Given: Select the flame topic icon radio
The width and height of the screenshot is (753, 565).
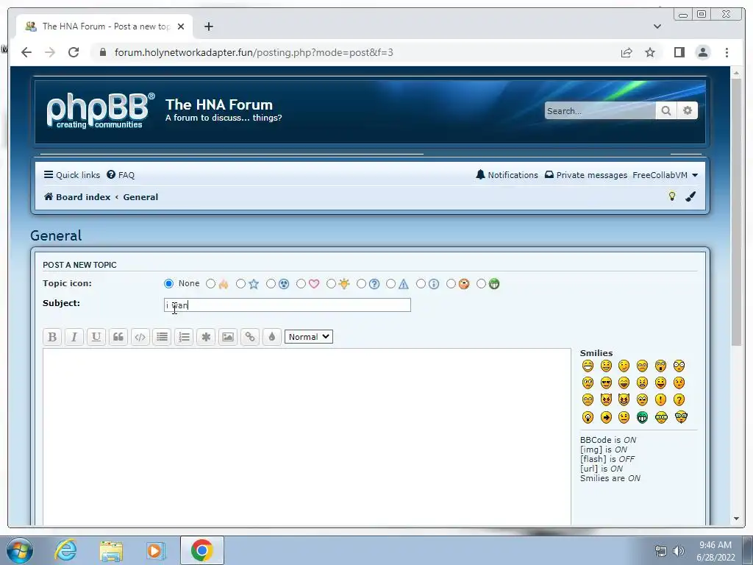Looking at the screenshot, I should pos(210,284).
